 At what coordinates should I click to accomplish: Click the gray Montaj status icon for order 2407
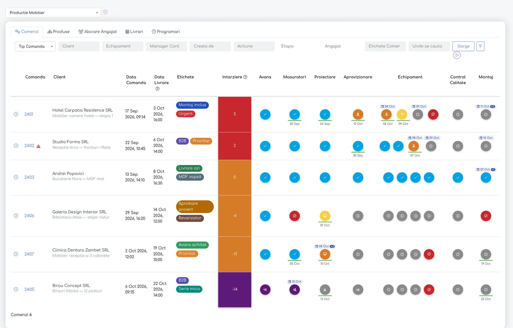click(x=486, y=254)
